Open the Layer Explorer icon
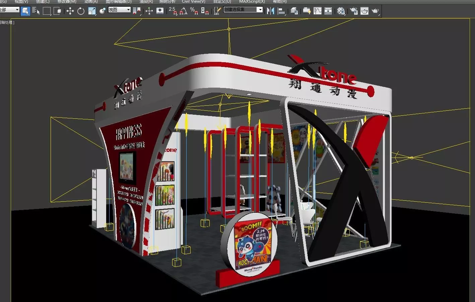475x302 pixels. (x=294, y=11)
